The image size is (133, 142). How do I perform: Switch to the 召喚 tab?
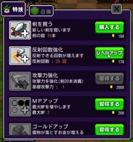coord(41,11)
